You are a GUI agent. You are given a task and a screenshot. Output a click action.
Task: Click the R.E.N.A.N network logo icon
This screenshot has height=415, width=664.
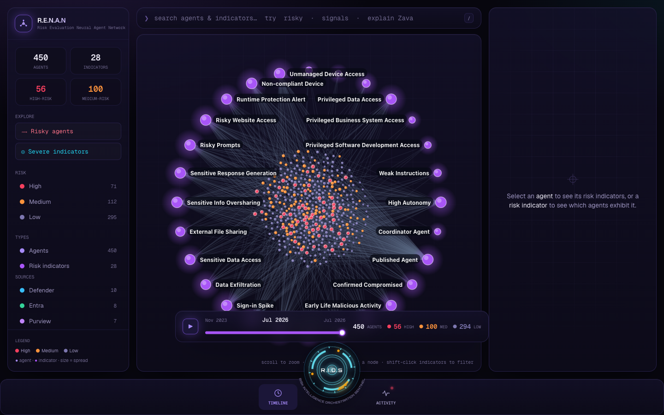24,24
